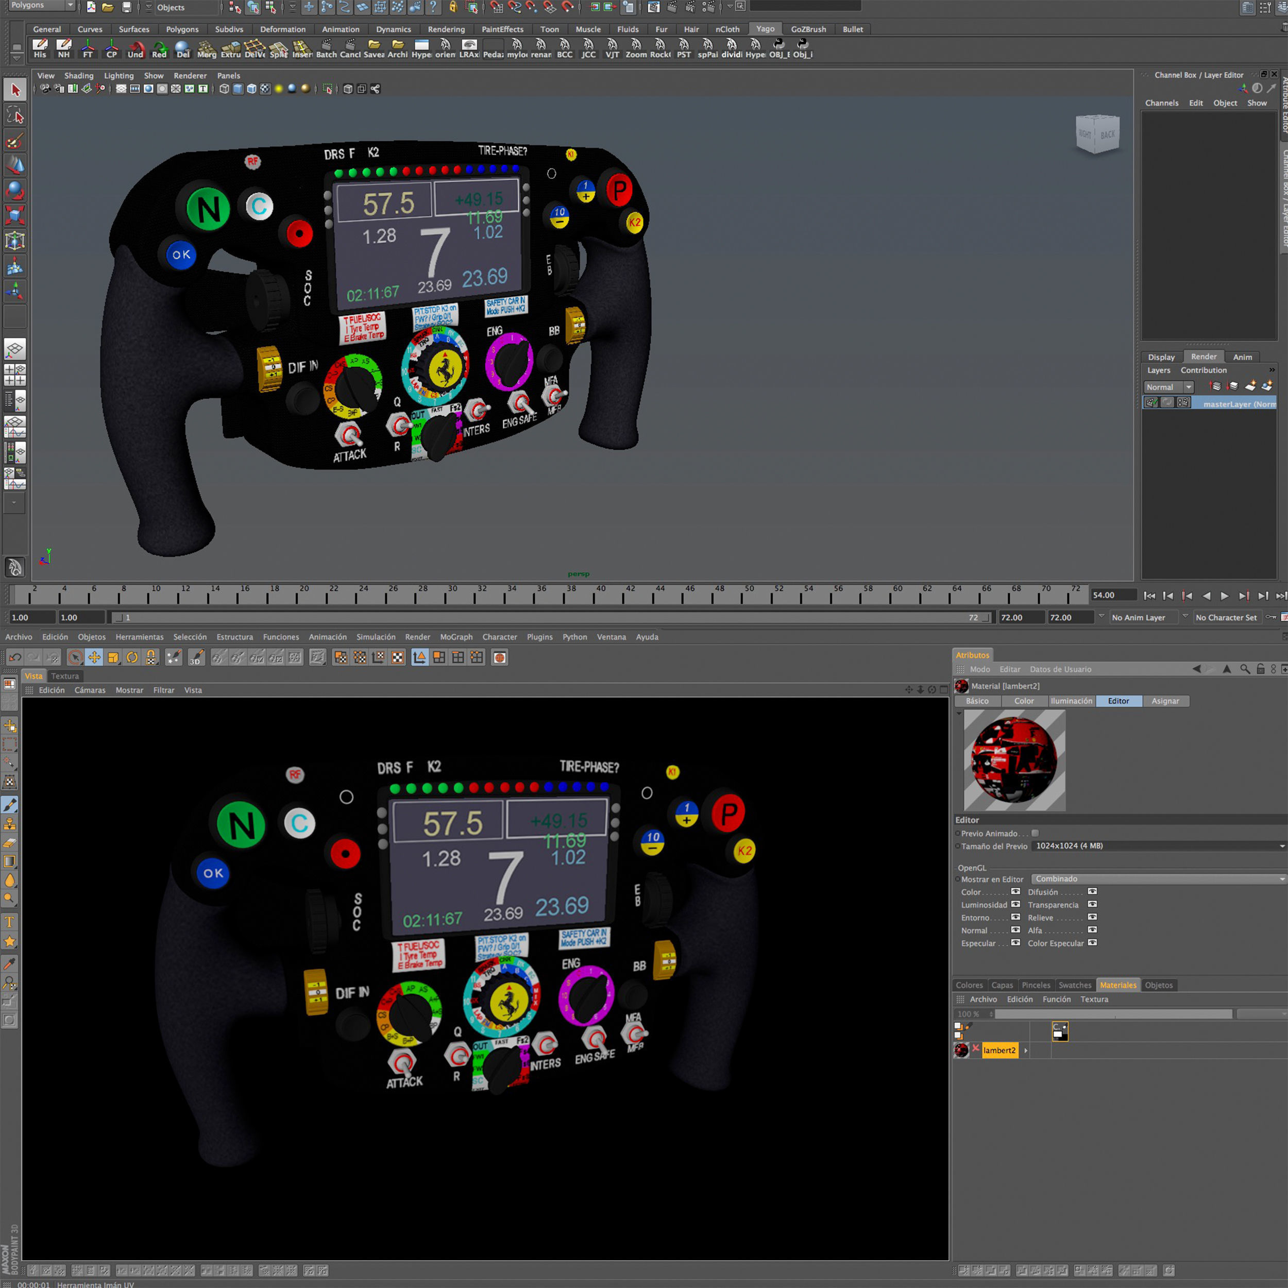The width and height of the screenshot is (1288, 1288).
Task: Click the globe render icon in BodyPaint toolbar
Action: pos(499,657)
